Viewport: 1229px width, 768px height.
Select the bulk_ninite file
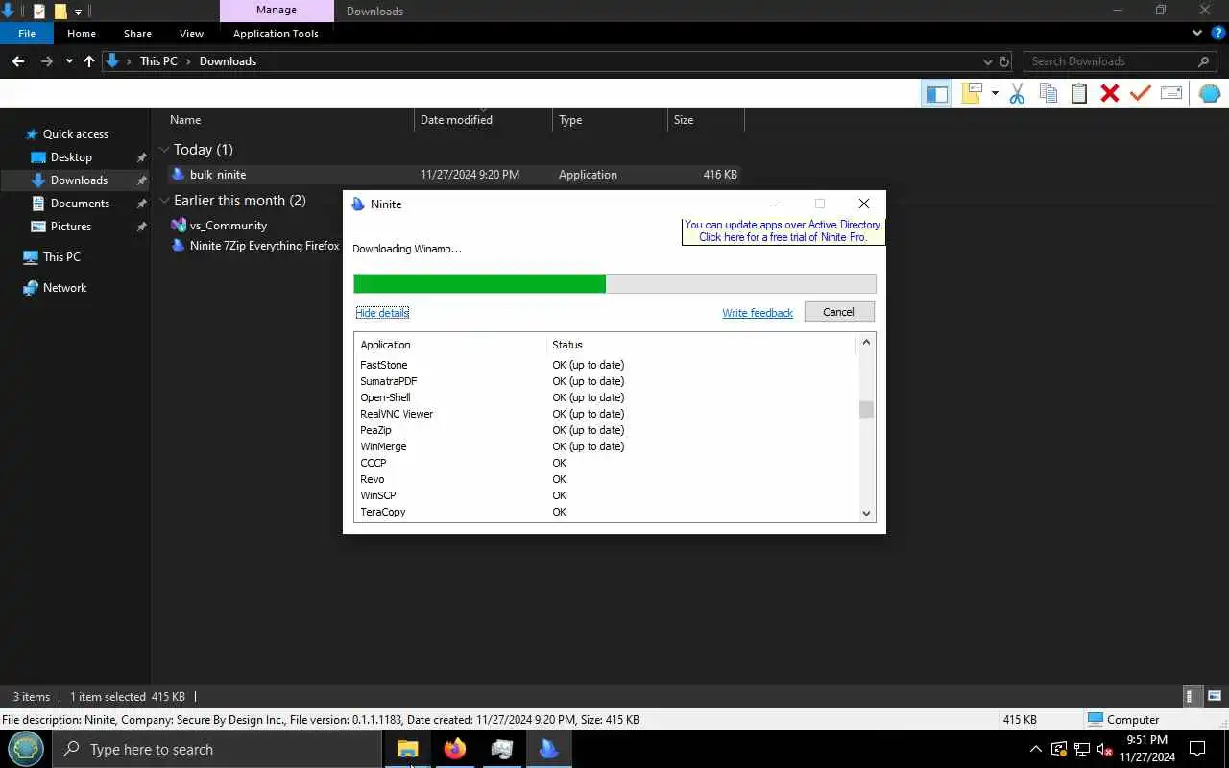[218, 175]
